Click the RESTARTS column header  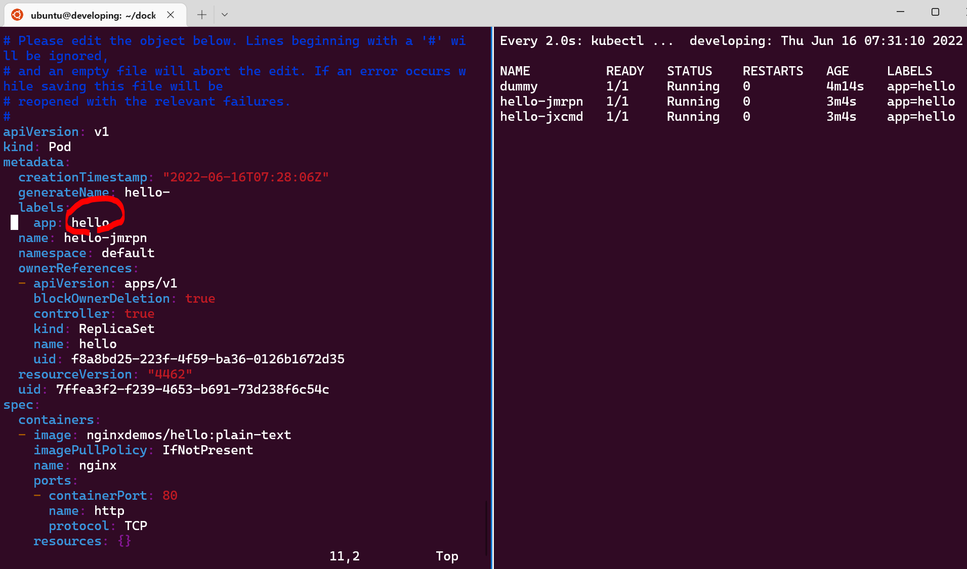773,71
